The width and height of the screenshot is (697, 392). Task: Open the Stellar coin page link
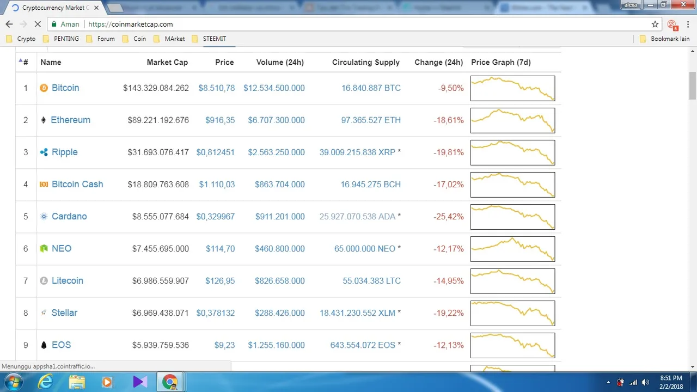[x=64, y=313]
